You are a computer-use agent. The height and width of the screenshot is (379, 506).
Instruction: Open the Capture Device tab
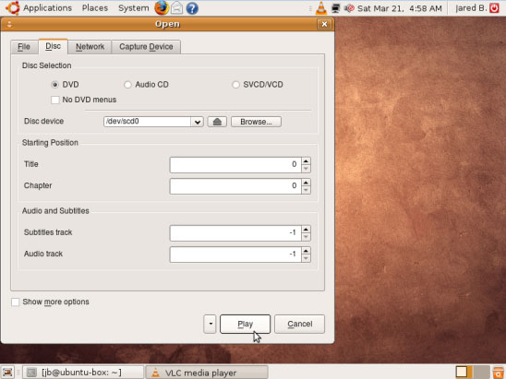click(146, 47)
